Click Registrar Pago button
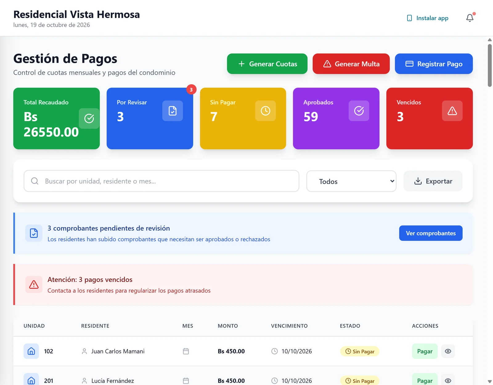This screenshot has width=493, height=385. [434, 64]
